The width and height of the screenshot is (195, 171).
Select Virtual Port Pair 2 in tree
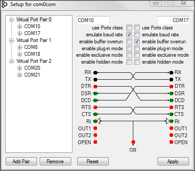(x=34, y=61)
